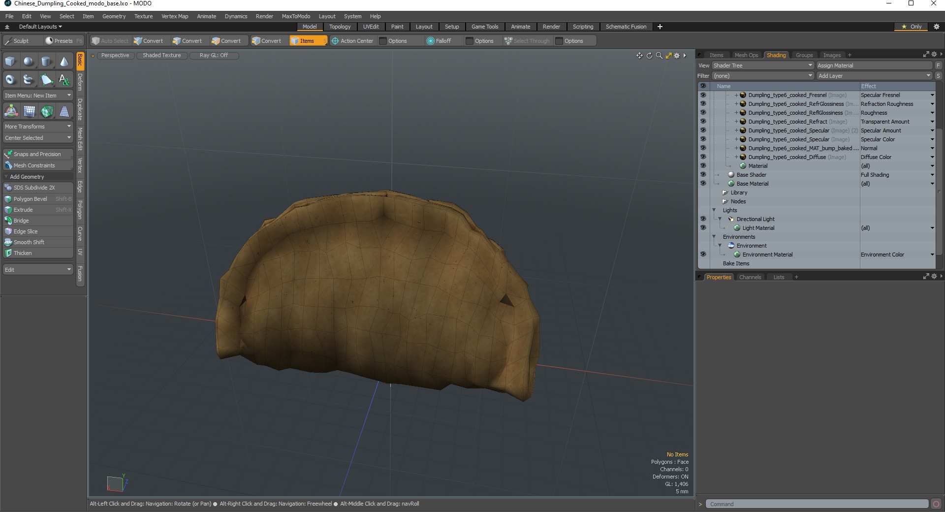Viewport: 945px width, 512px height.
Task: Open the viewport settings gear
Action: 677,56
